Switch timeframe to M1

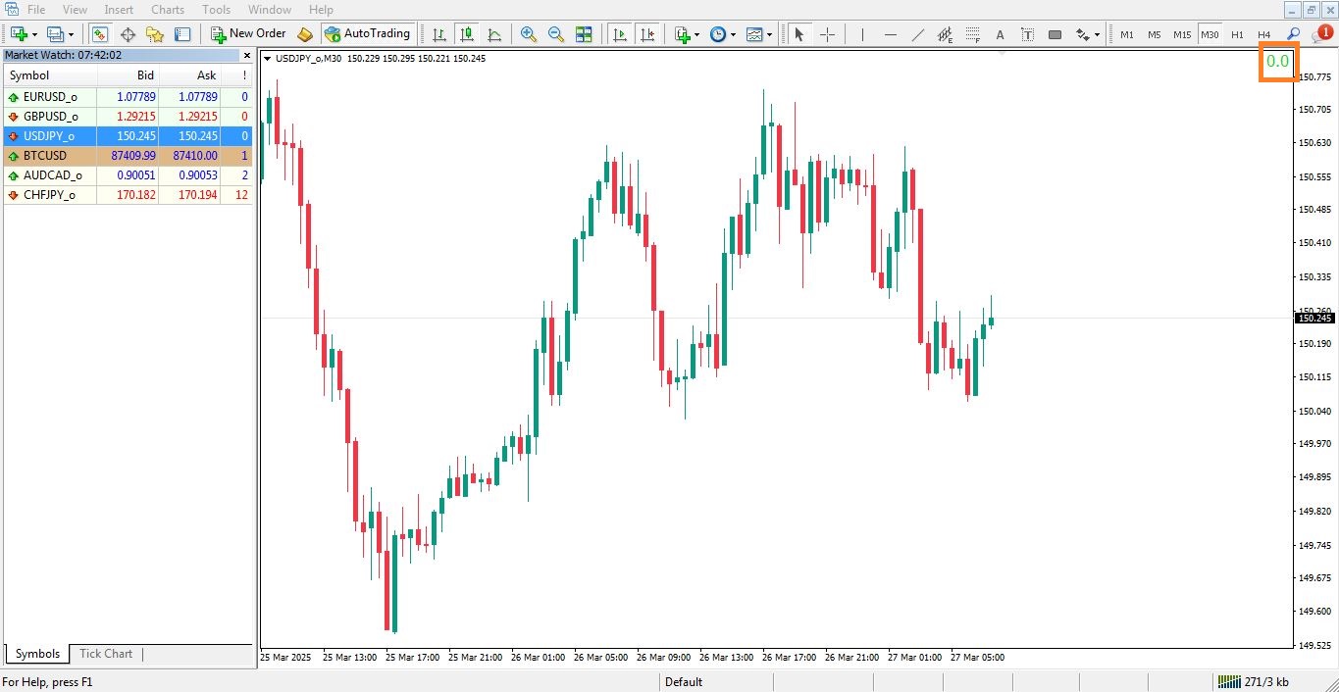pos(1127,34)
